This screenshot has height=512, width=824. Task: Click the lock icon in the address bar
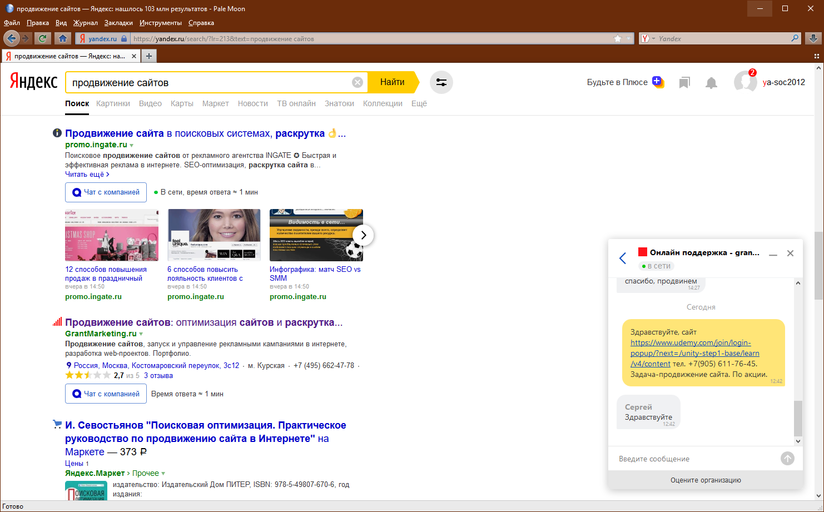tap(124, 38)
